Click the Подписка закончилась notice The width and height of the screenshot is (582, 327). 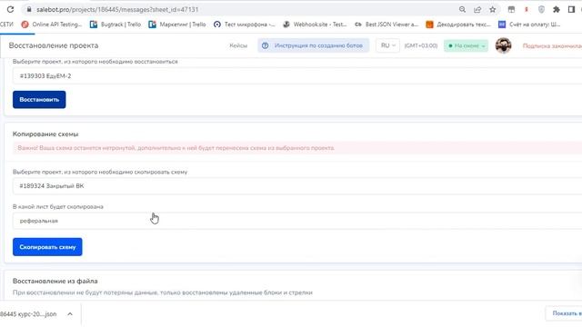[x=552, y=45]
